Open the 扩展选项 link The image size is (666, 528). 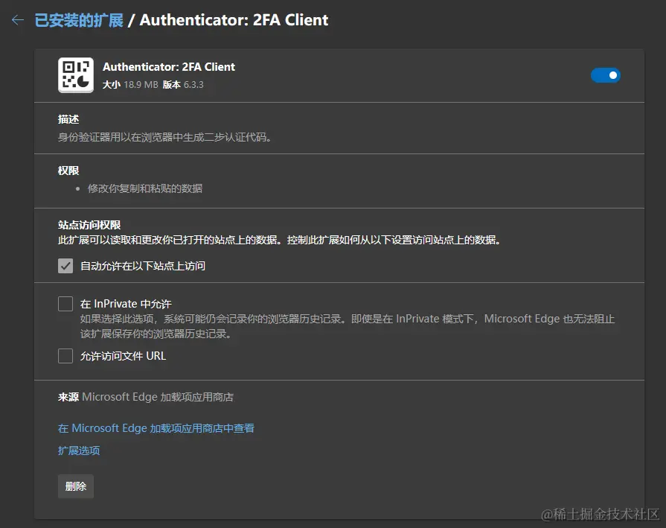coord(79,451)
